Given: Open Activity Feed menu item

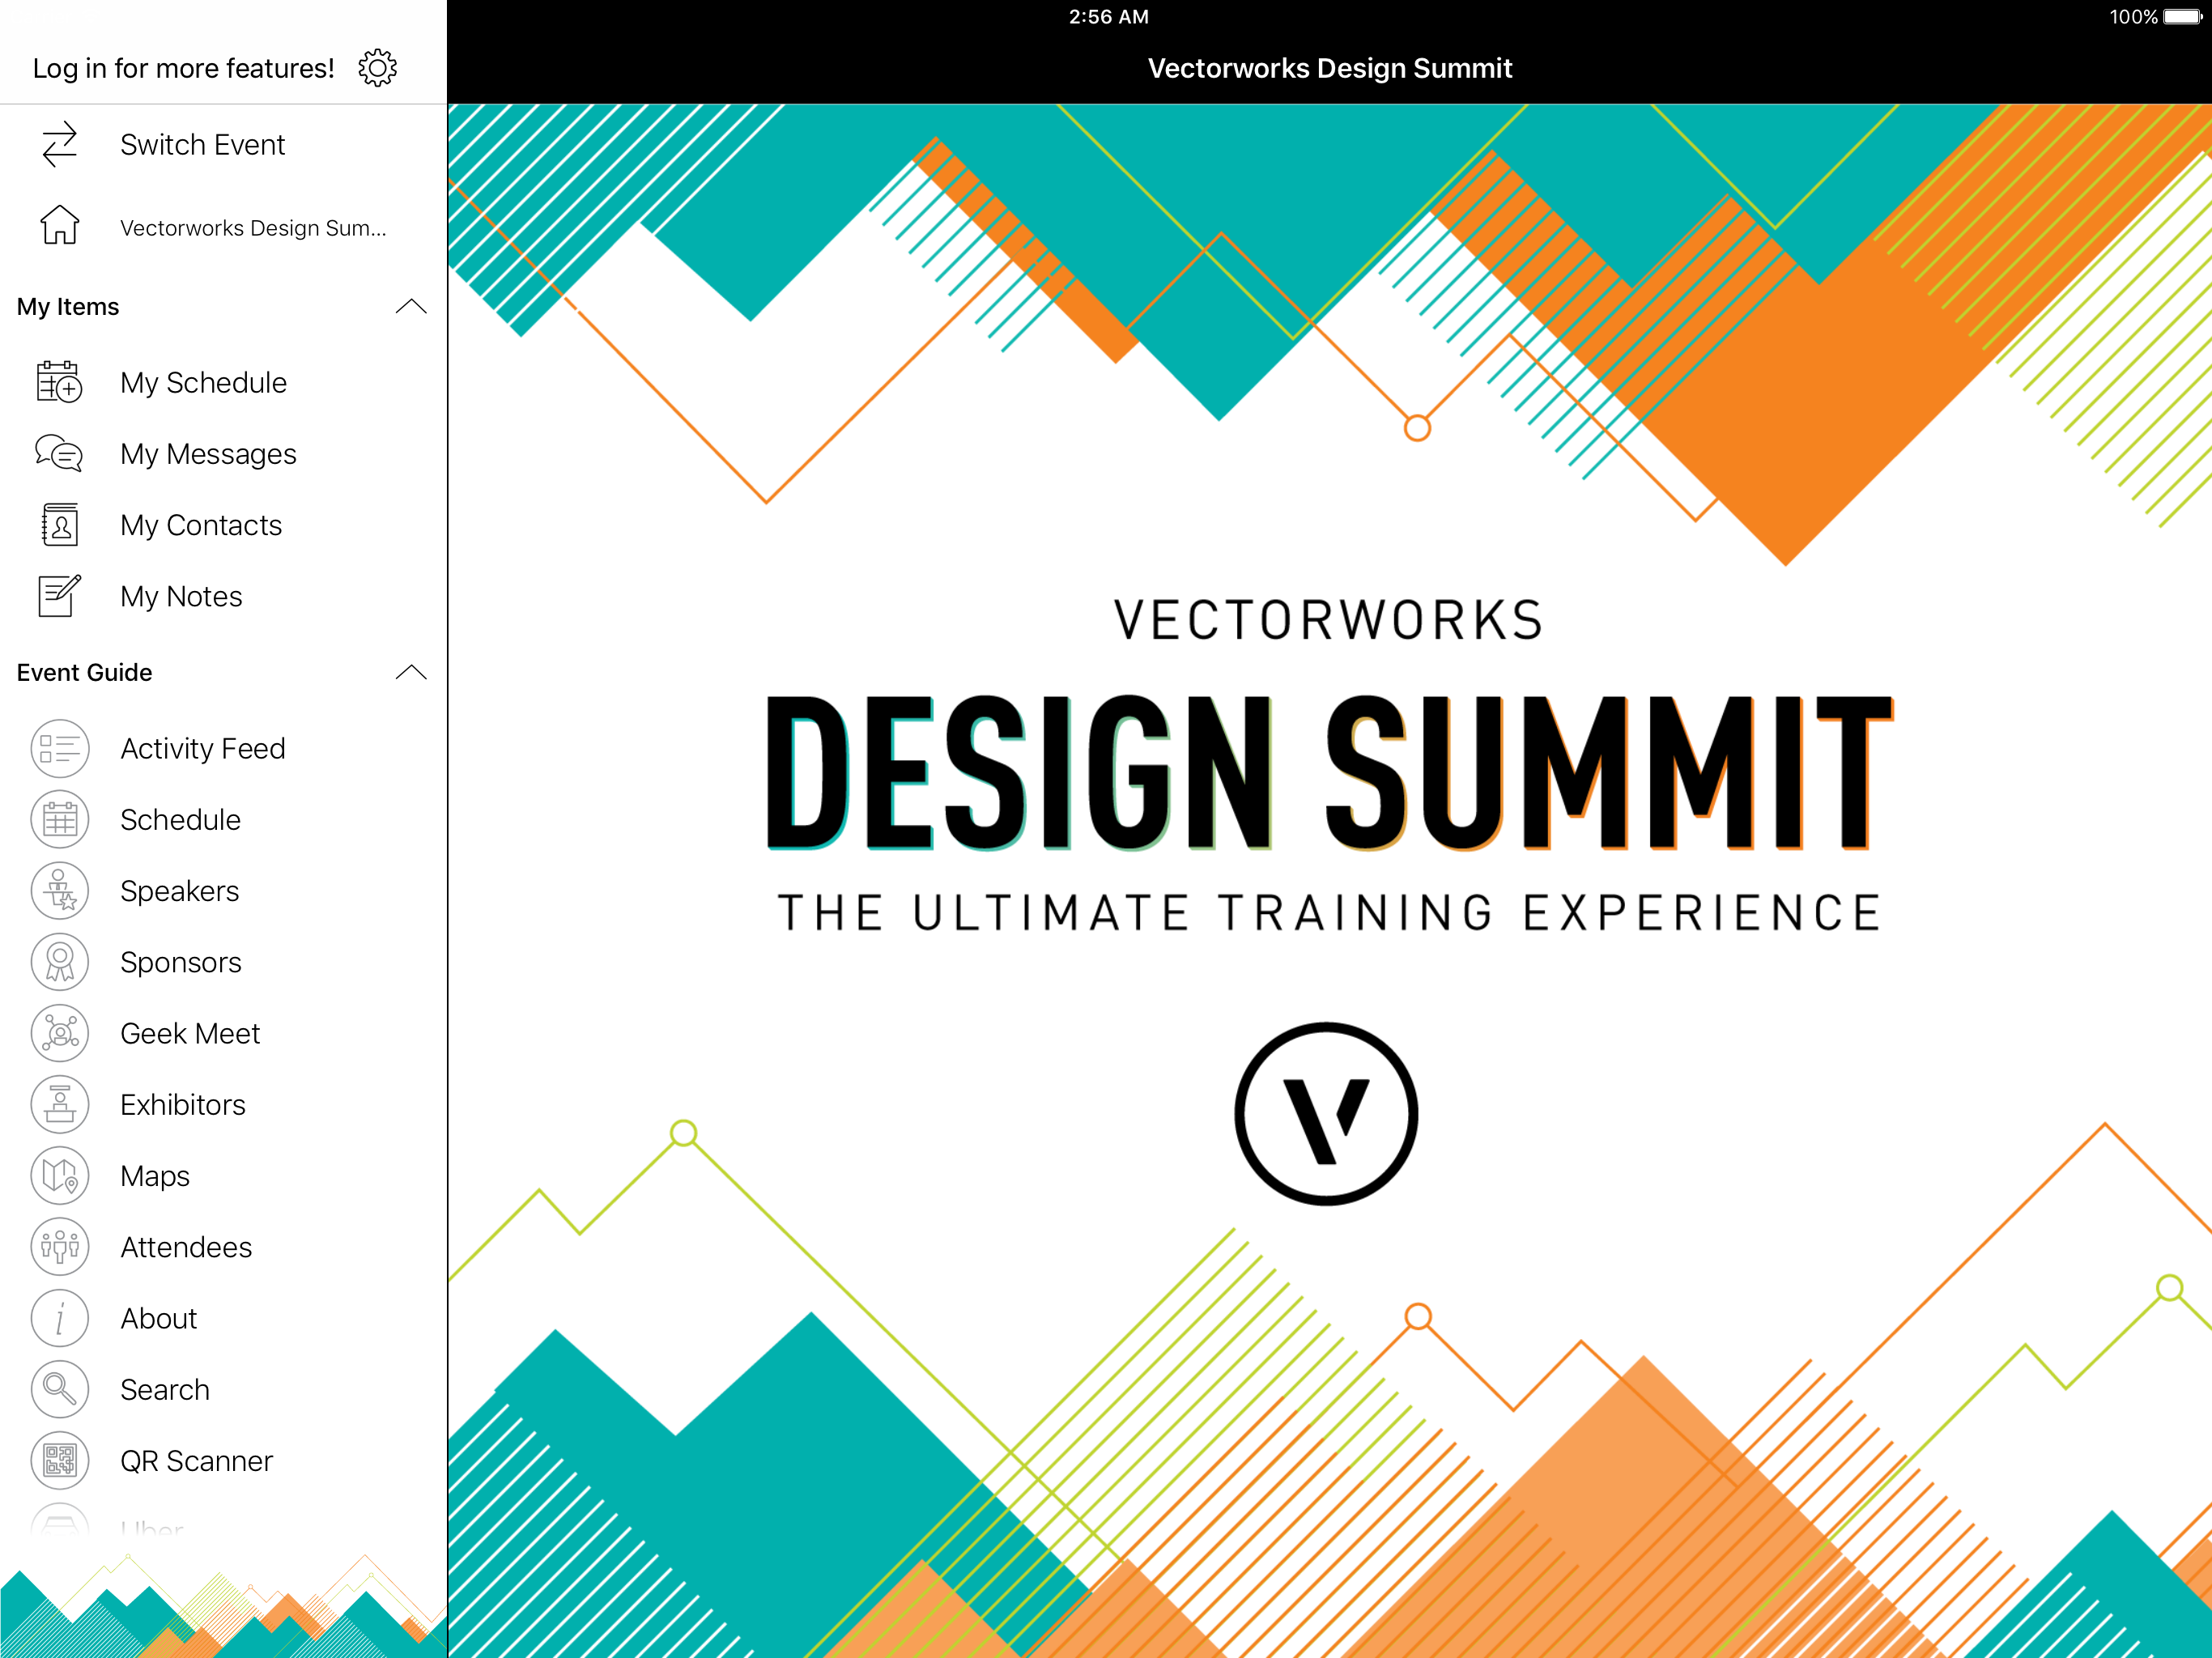Looking at the screenshot, I should [203, 748].
